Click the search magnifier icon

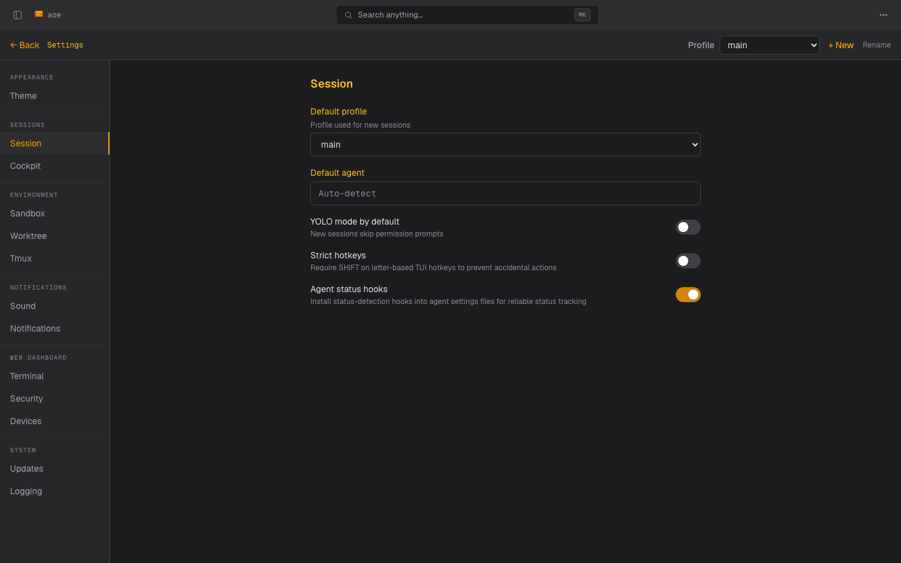point(349,15)
